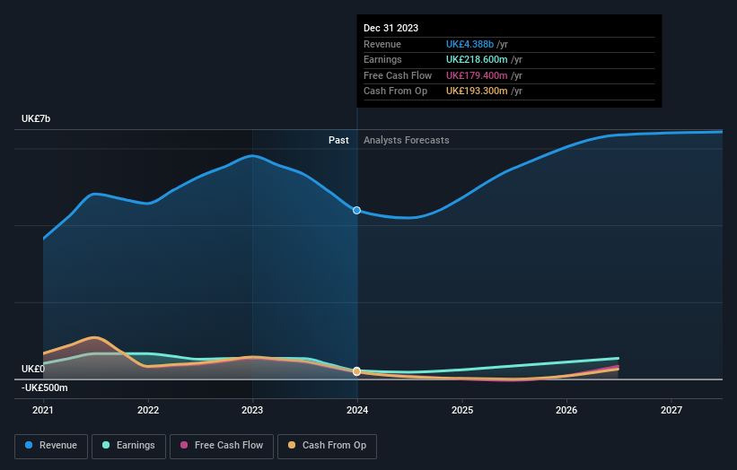Click the pink Free Cash Flow legend dot
Image resolution: width=737 pixels, height=470 pixels.
(184, 445)
